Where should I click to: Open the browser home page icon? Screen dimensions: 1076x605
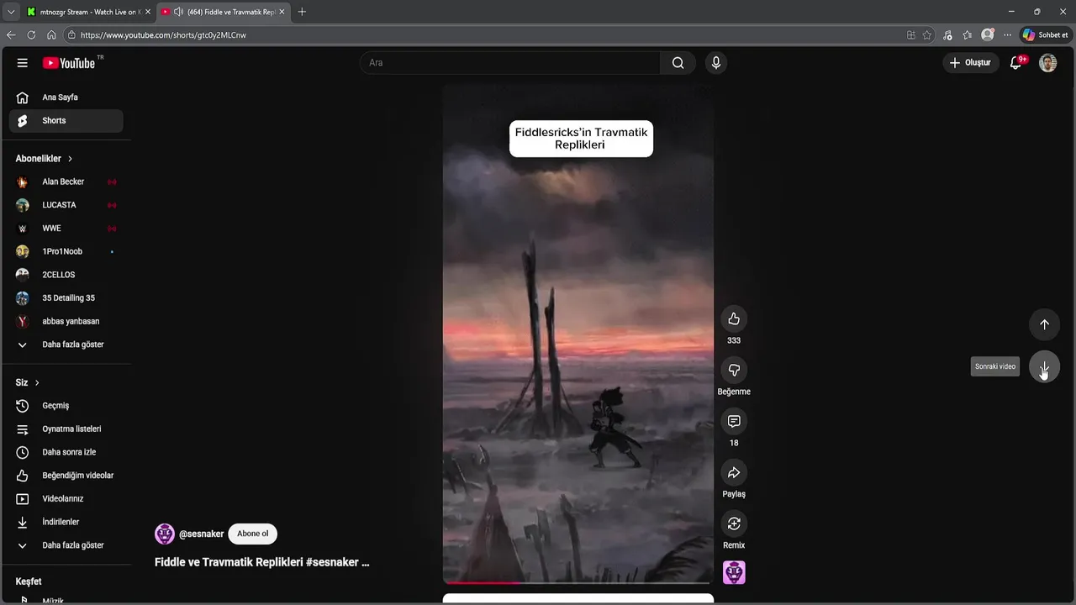pos(51,35)
